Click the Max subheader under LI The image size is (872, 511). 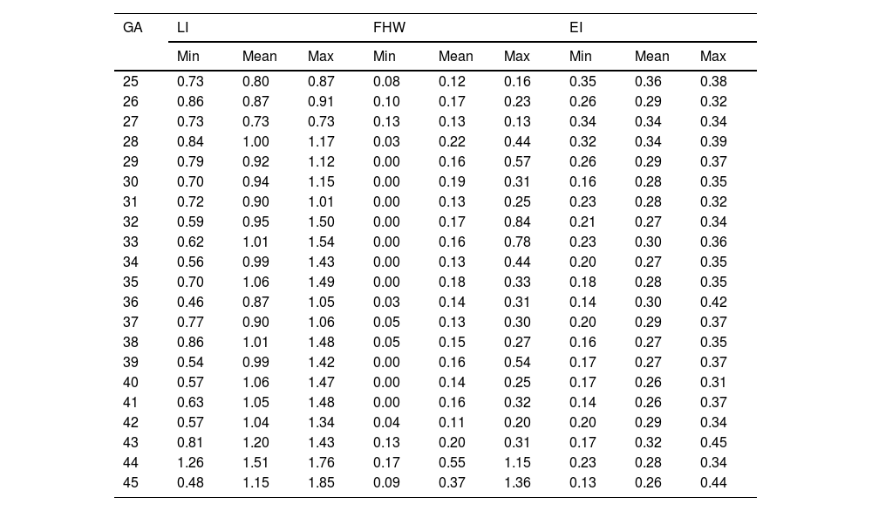click(x=320, y=57)
